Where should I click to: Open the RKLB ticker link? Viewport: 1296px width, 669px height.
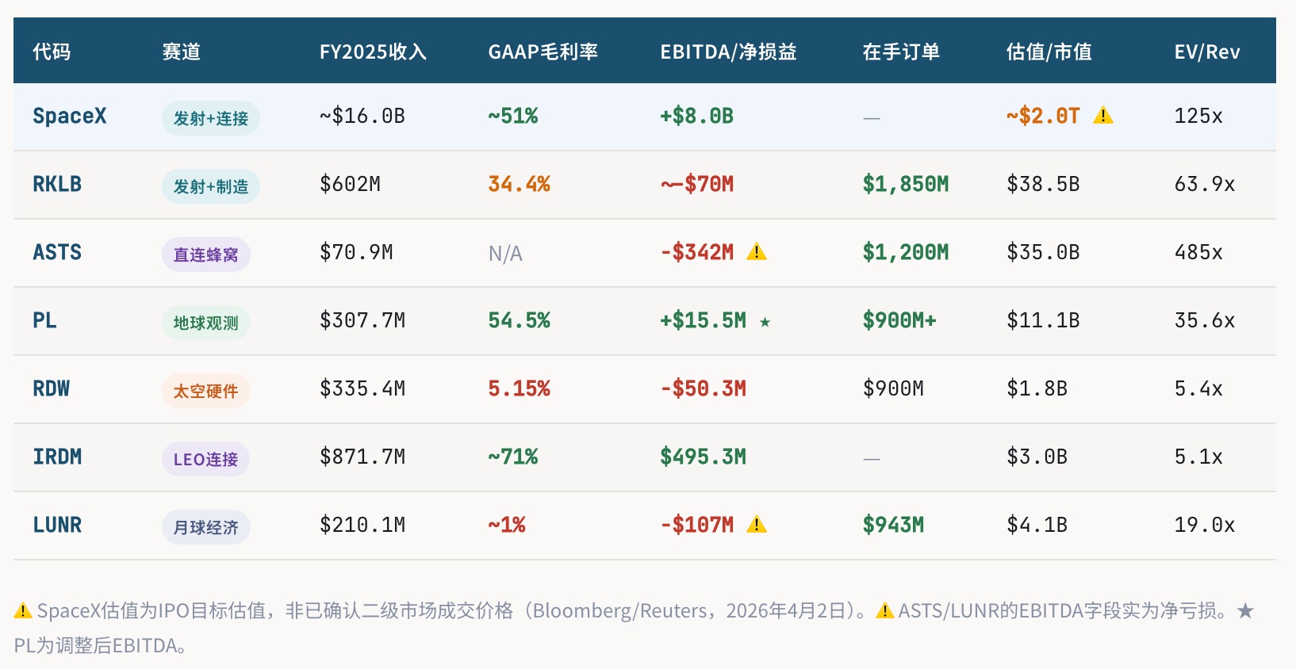(57, 185)
